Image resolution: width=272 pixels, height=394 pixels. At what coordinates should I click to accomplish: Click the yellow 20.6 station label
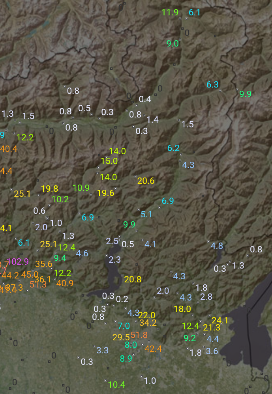pyautogui.click(x=146, y=181)
